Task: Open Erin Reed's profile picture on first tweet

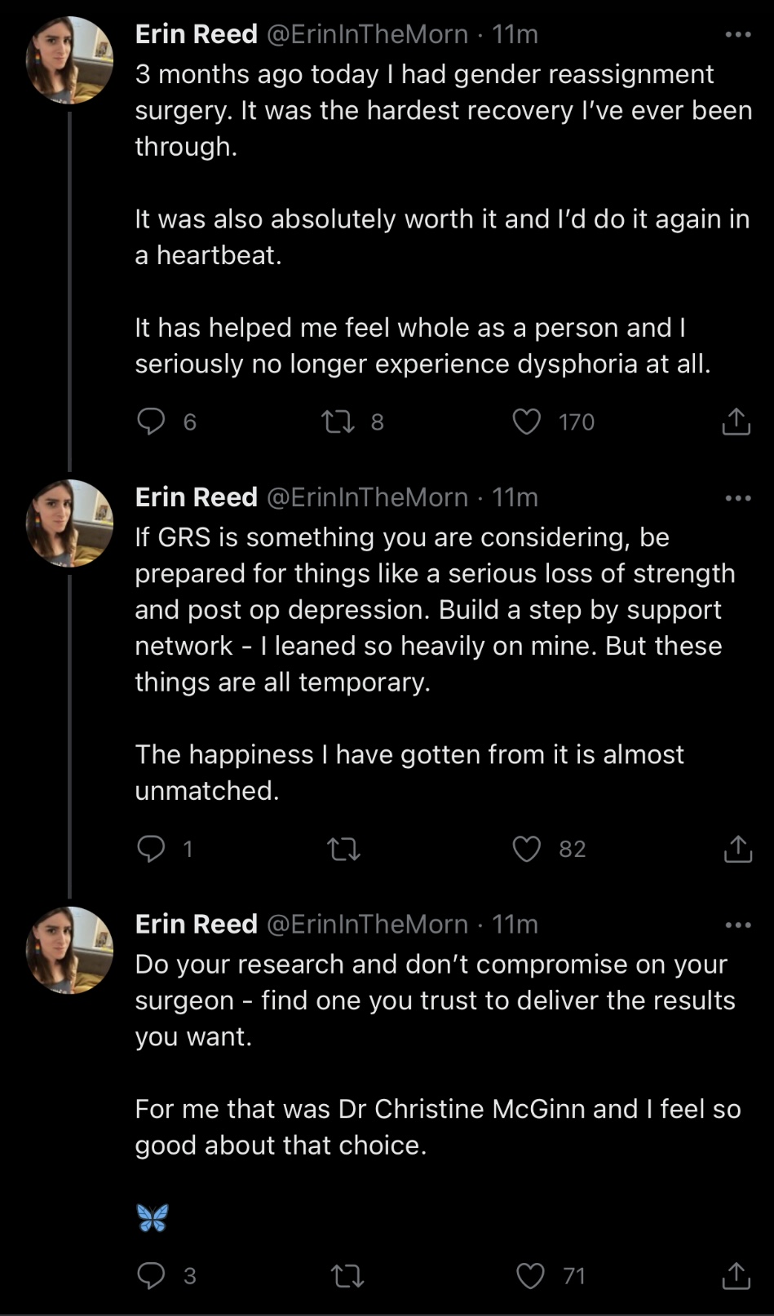Action: click(x=69, y=60)
